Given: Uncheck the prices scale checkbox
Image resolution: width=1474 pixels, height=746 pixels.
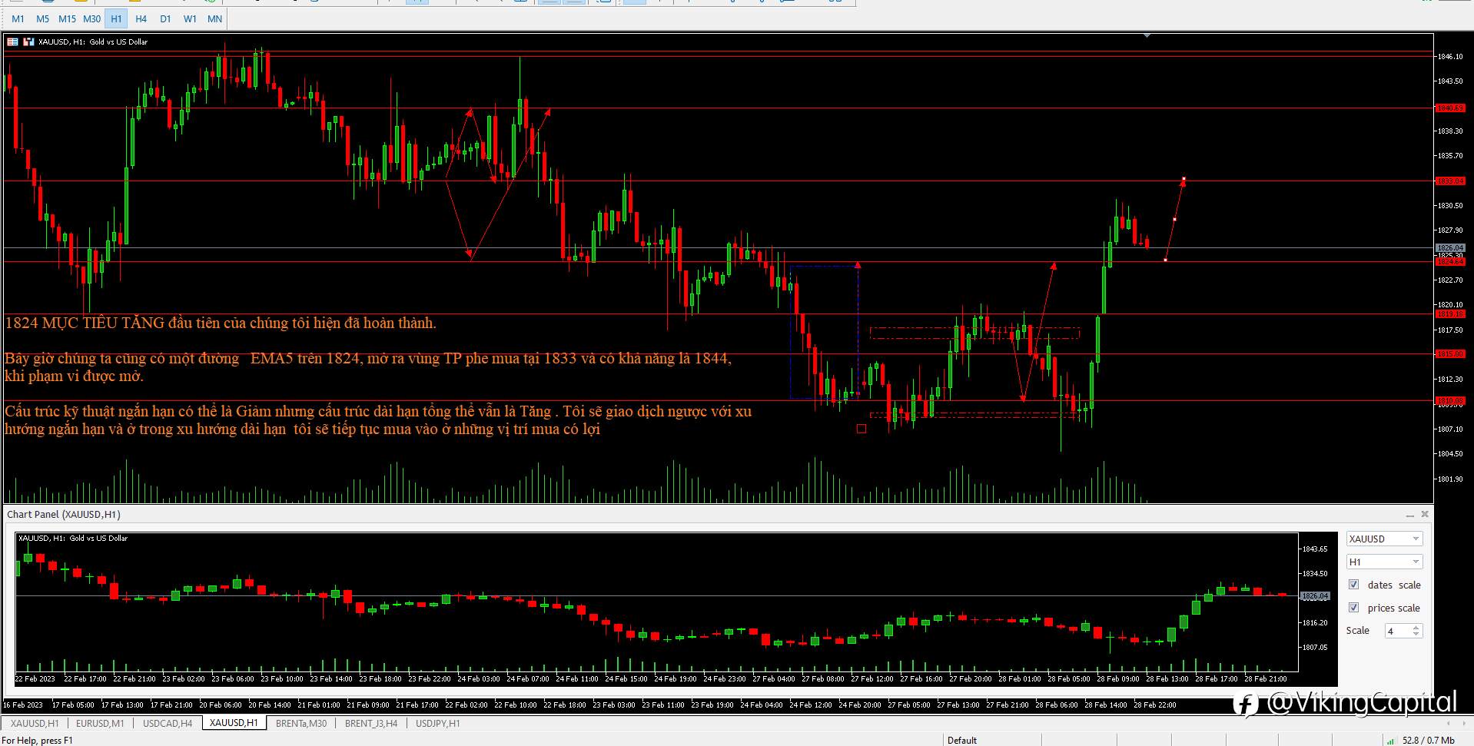Looking at the screenshot, I should tap(1353, 608).
